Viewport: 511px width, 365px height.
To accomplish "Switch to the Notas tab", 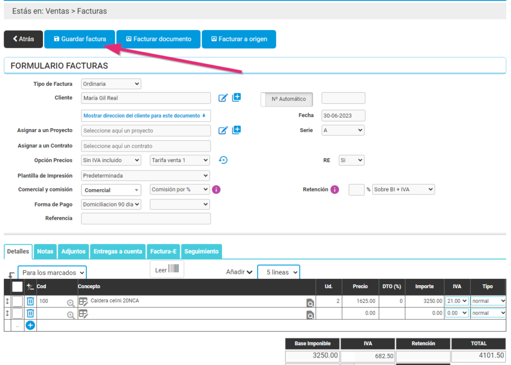I will coord(45,251).
